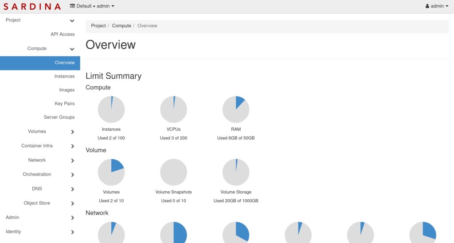Go to Instances in the sidebar

pos(64,76)
